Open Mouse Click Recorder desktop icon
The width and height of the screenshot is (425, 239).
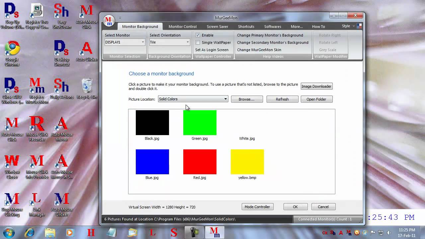(37, 128)
